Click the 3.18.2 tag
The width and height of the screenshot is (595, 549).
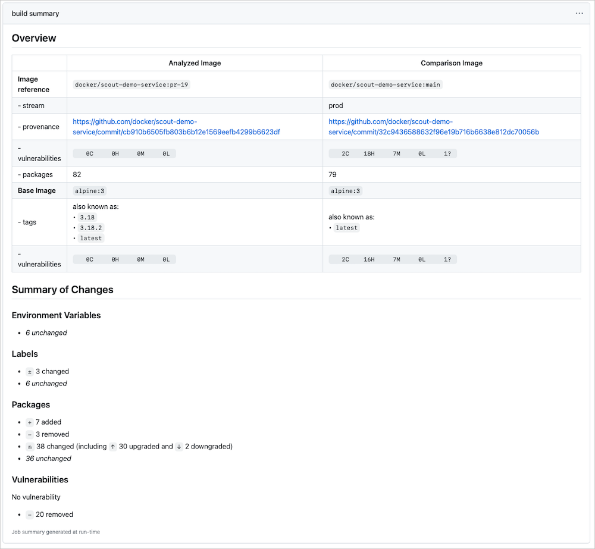coord(91,228)
